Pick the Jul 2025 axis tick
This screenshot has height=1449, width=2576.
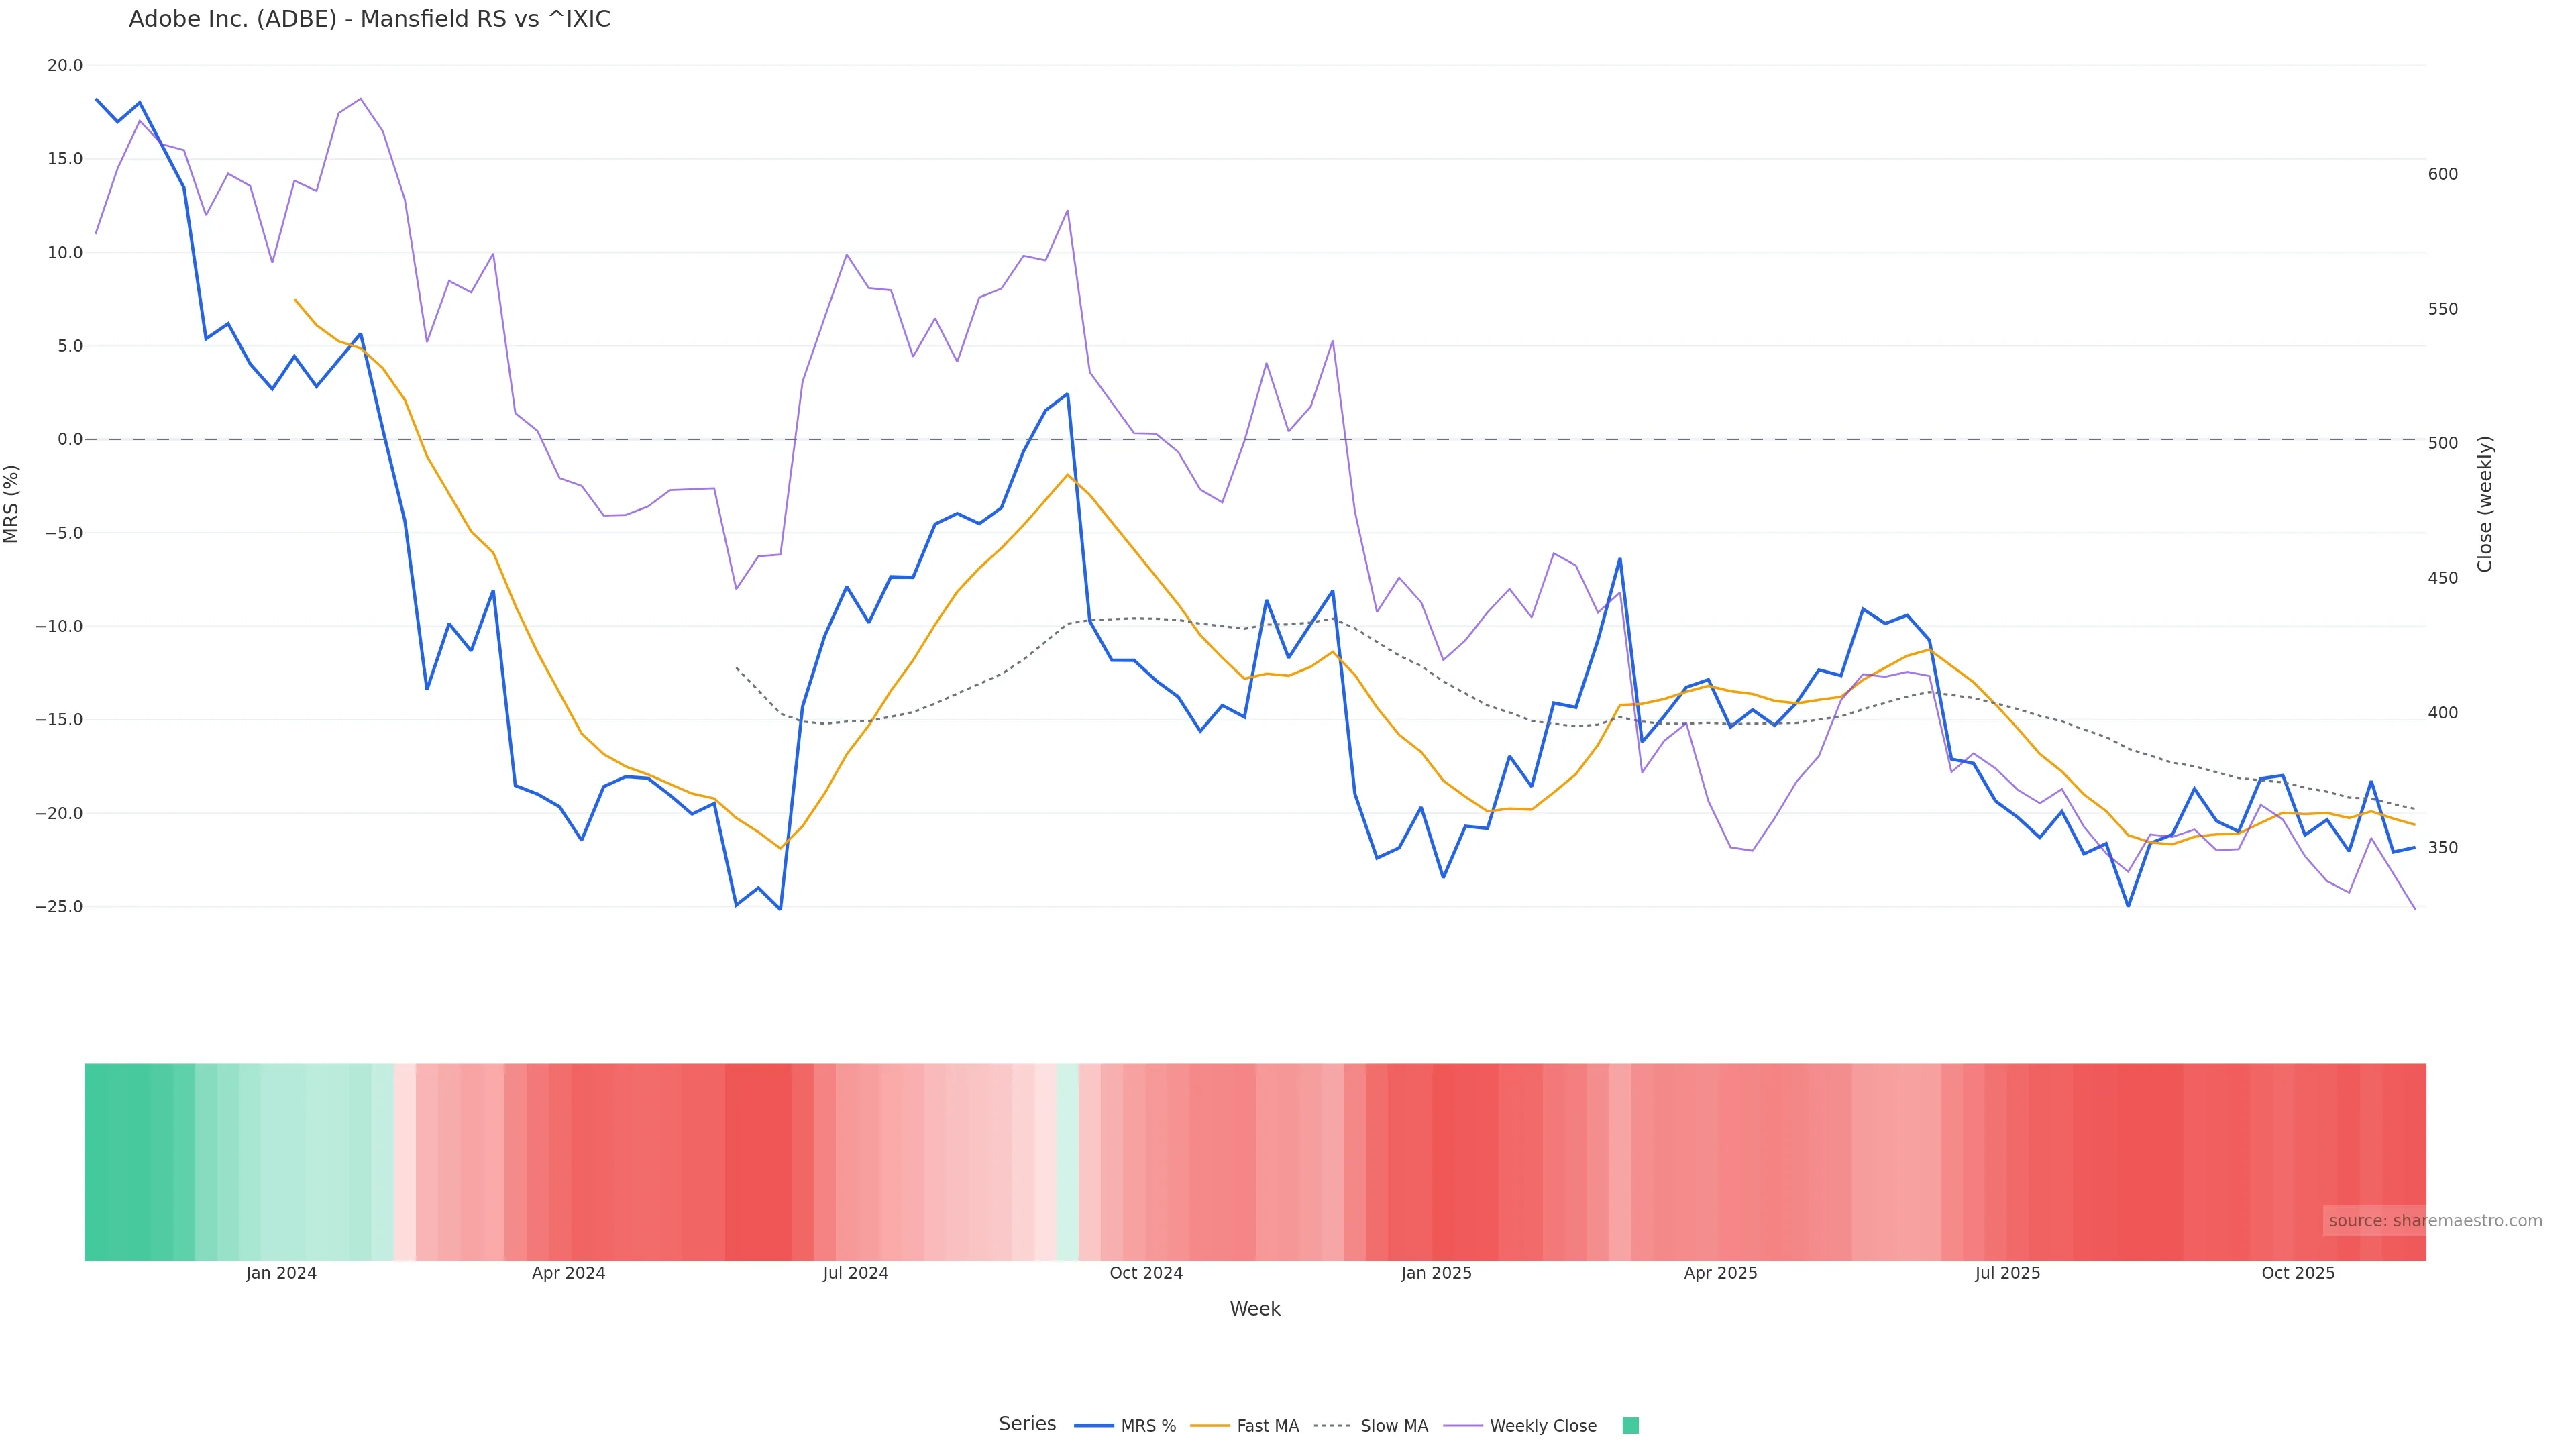click(2007, 1273)
